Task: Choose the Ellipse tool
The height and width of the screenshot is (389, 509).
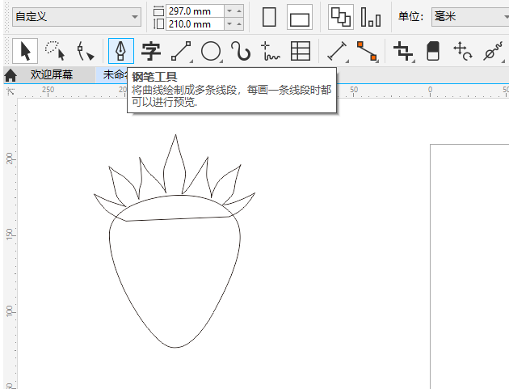Action: 211,52
